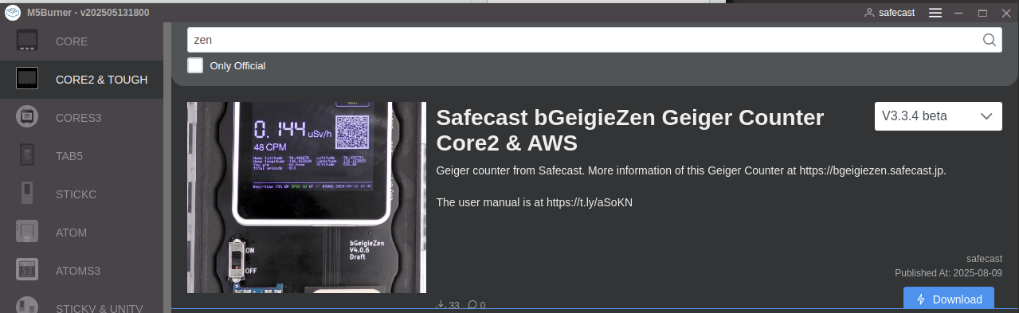1019x313 pixels.
Task: Open the CORE category tab
Action: (x=81, y=41)
